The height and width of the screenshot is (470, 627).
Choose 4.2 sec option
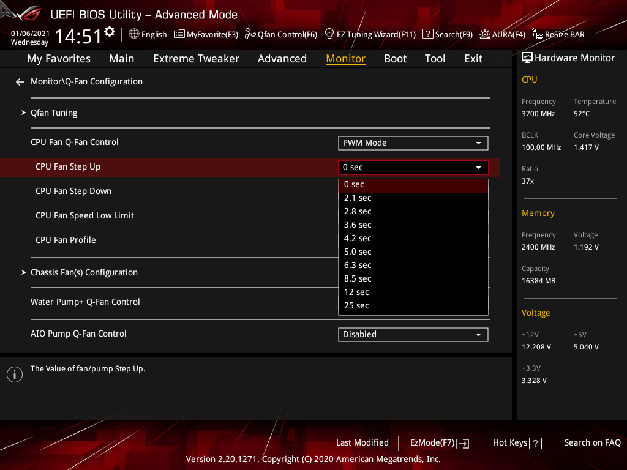coord(413,239)
